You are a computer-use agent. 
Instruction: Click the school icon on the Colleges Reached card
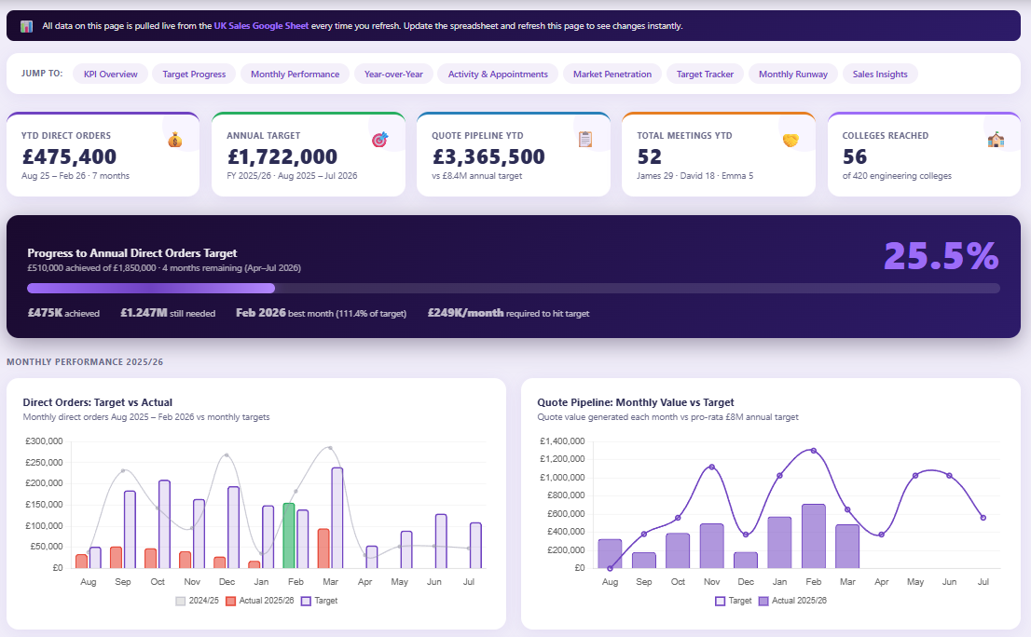(995, 139)
